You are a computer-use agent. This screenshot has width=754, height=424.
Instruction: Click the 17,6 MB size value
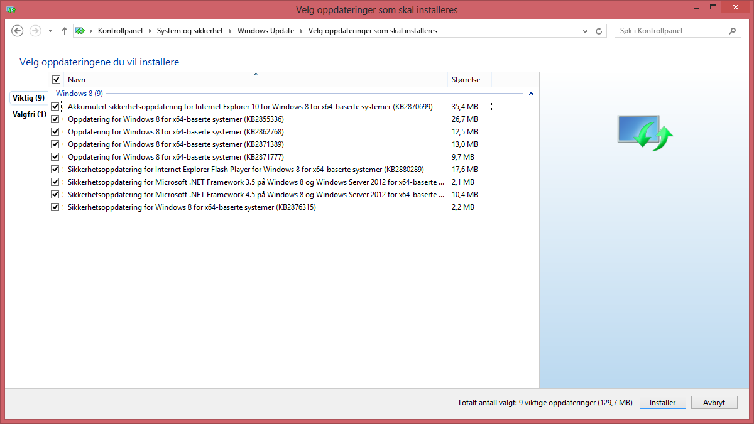click(464, 170)
